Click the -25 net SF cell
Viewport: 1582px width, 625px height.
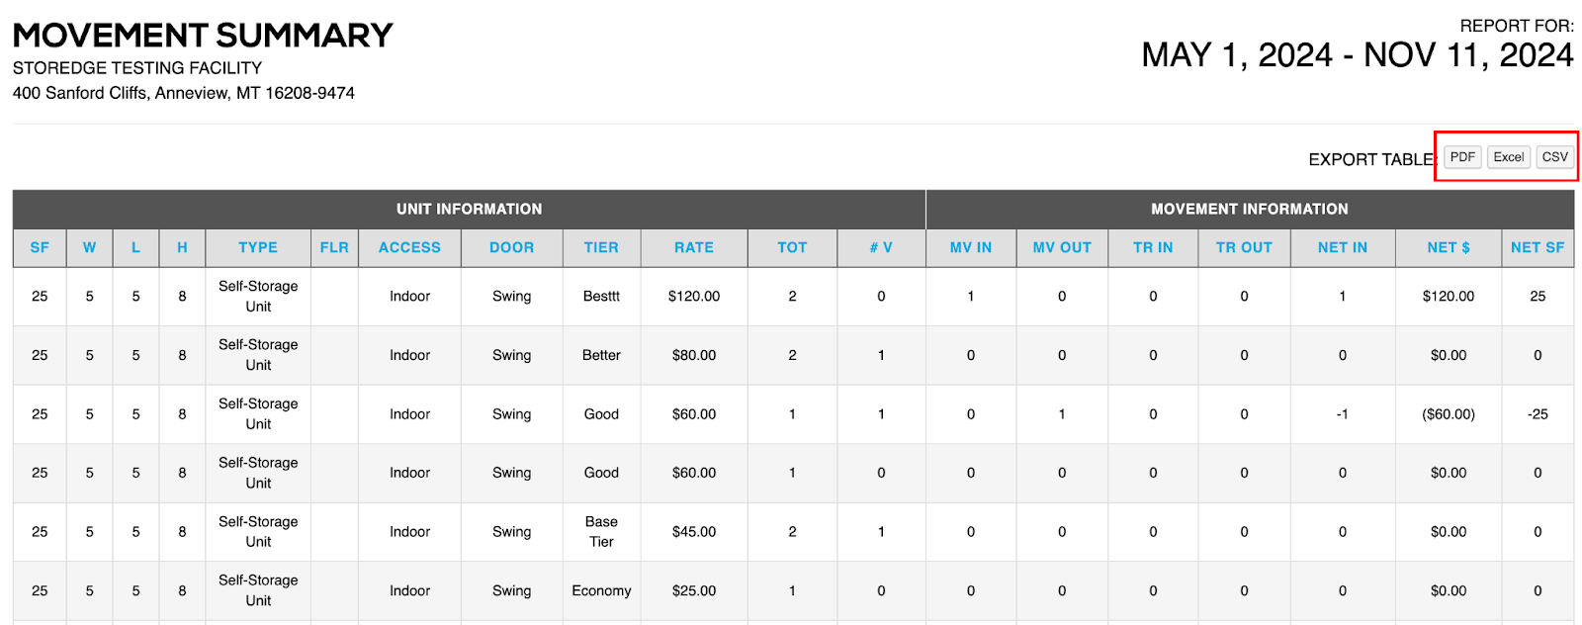tap(1538, 414)
